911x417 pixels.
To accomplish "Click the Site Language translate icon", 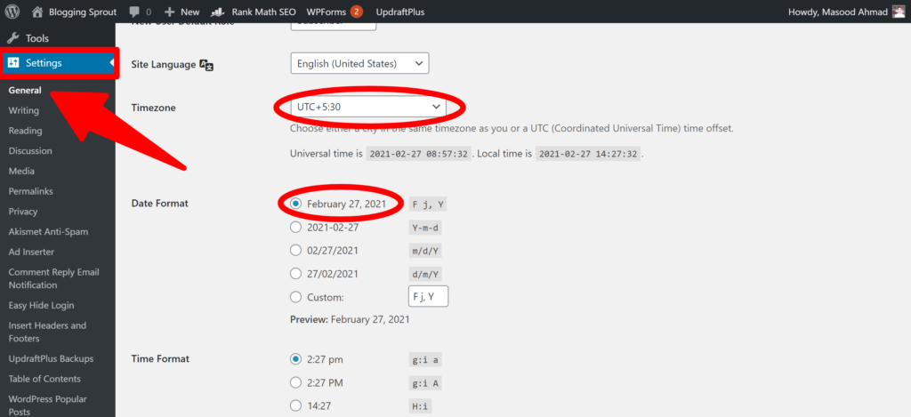I will (206, 65).
